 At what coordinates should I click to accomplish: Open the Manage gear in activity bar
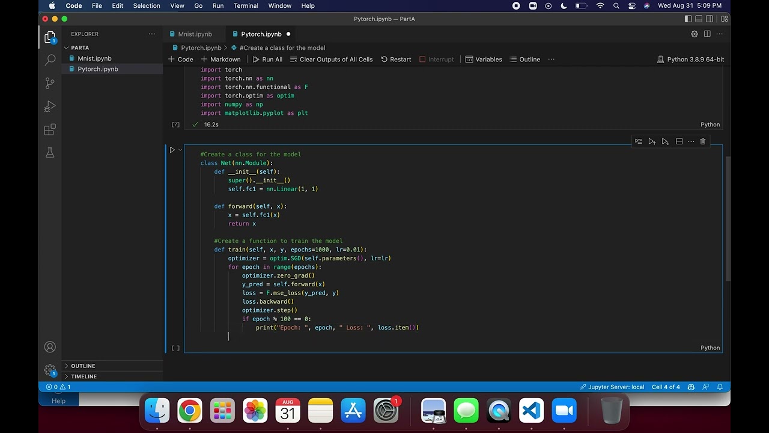pyautogui.click(x=50, y=370)
